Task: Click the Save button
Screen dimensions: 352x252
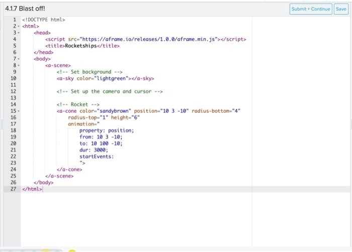Action: click(x=341, y=9)
